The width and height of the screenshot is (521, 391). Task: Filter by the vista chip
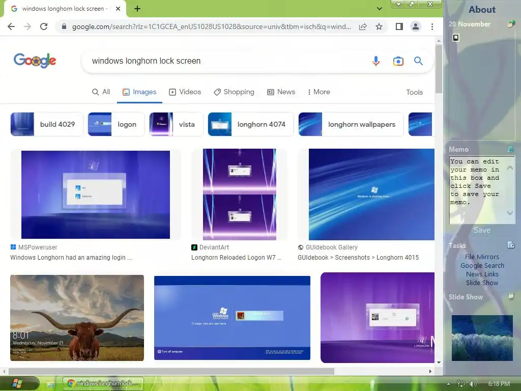(176, 124)
